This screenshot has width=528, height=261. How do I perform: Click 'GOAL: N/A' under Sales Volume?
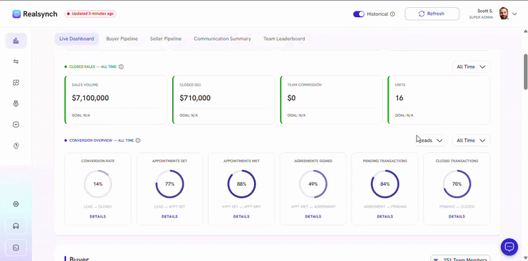(81, 115)
